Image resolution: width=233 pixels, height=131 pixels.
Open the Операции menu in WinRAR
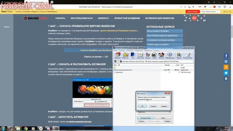[x=130, y=51]
